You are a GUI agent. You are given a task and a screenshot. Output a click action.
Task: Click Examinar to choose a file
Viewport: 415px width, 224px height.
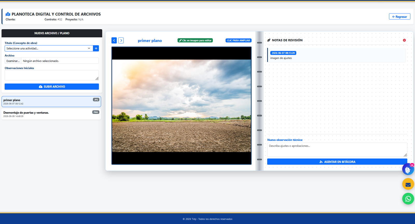tap(13, 61)
